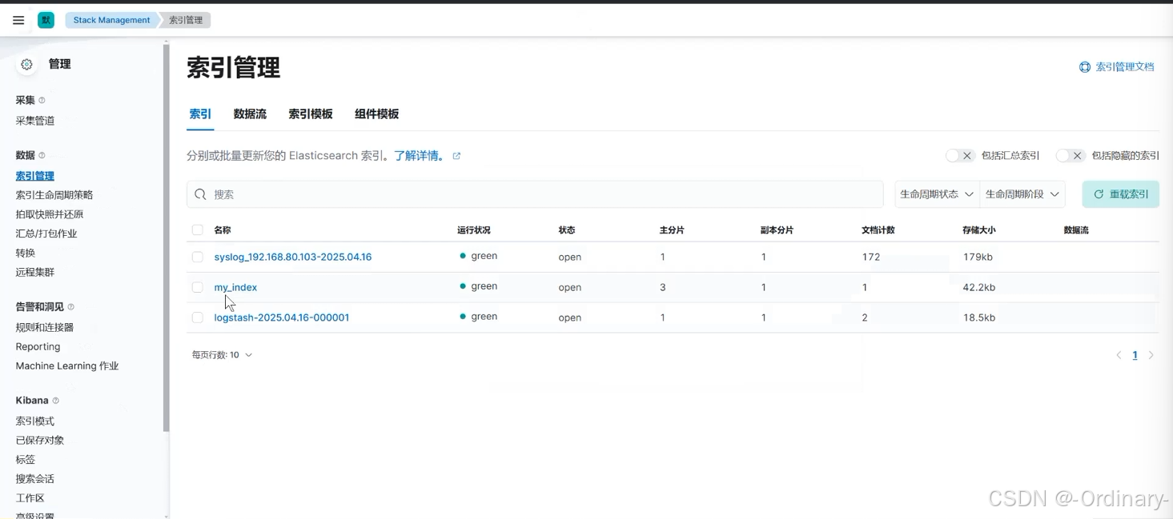Click the info icon beside 采集
Viewport: 1173px width, 519px height.
(42, 100)
